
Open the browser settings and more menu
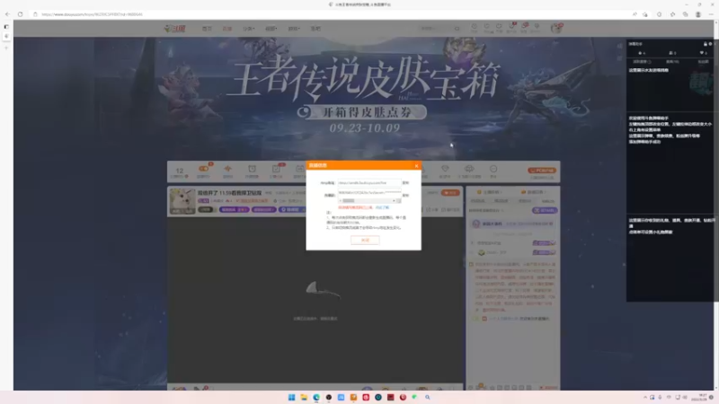[711, 14]
